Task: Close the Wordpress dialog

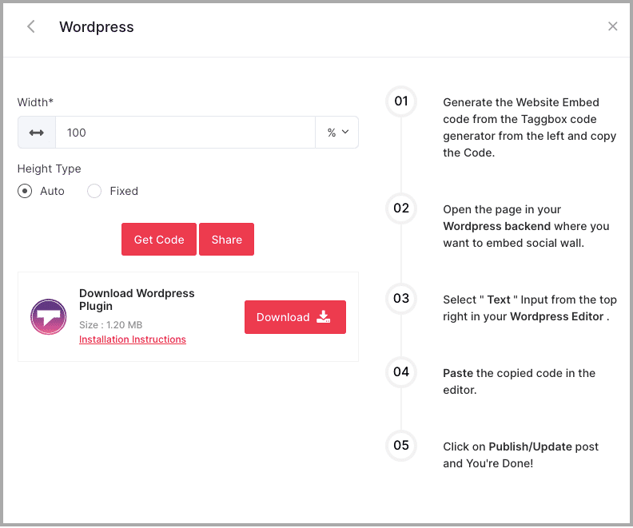Action: (612, 26)
